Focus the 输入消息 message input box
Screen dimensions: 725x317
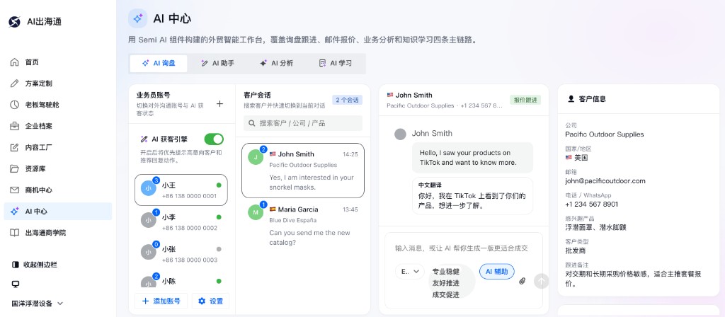click(x=462, y=248)
